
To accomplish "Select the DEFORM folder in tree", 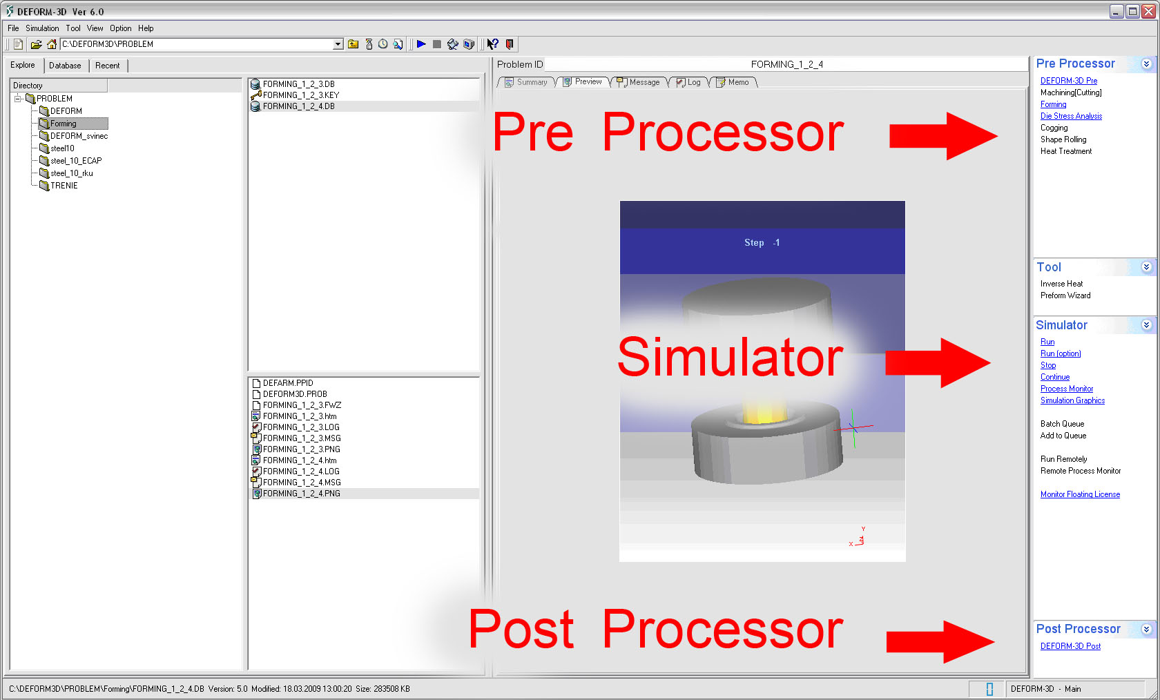I will (x=61, y=111).
